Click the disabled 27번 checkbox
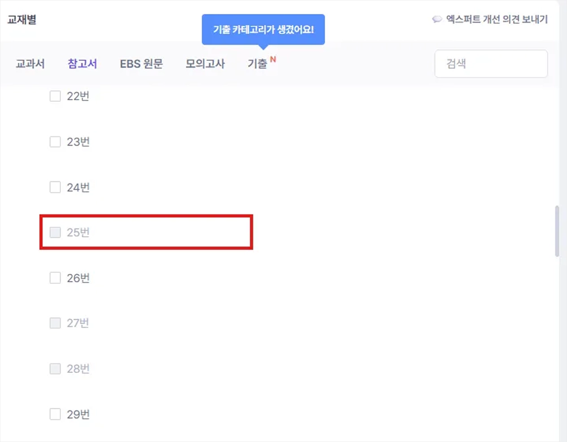This screenshot has height=442, width=567. click(55, 323)
